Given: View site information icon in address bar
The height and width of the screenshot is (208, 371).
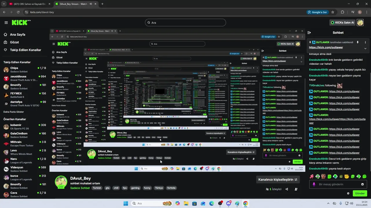Looking at the screenshot, I should pyautogui.click(x=27, y=12).
